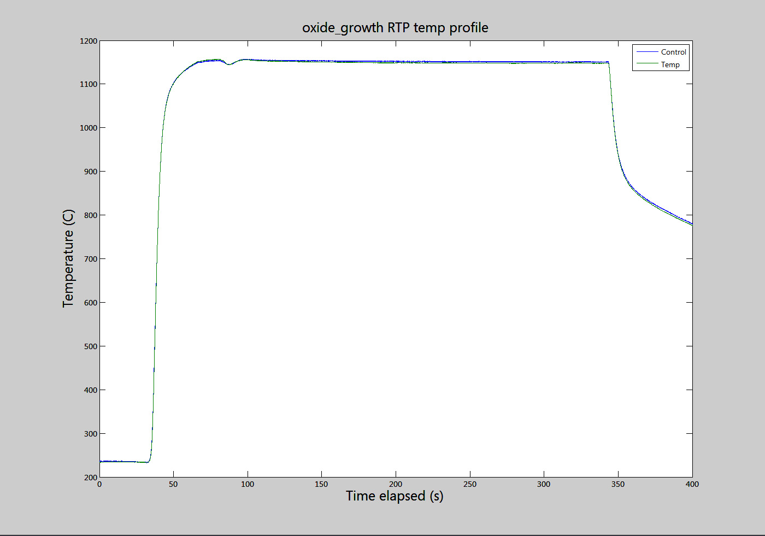Click the 500 tick label on y-axis
The height and width of the screenshot is (536, 765).
point(91,346)
